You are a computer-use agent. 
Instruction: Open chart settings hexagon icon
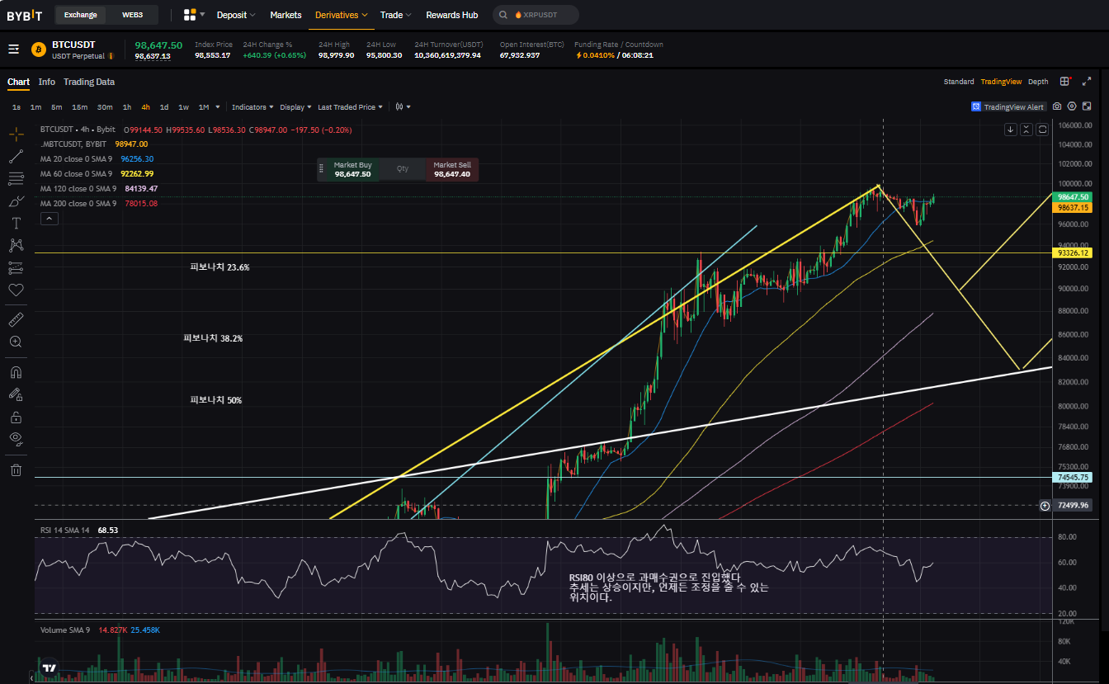[1072, 106]
